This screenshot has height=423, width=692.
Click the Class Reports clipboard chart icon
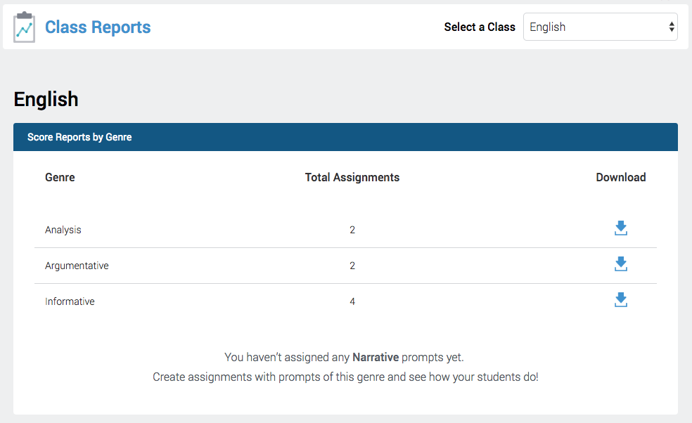[x=25, y=27]
